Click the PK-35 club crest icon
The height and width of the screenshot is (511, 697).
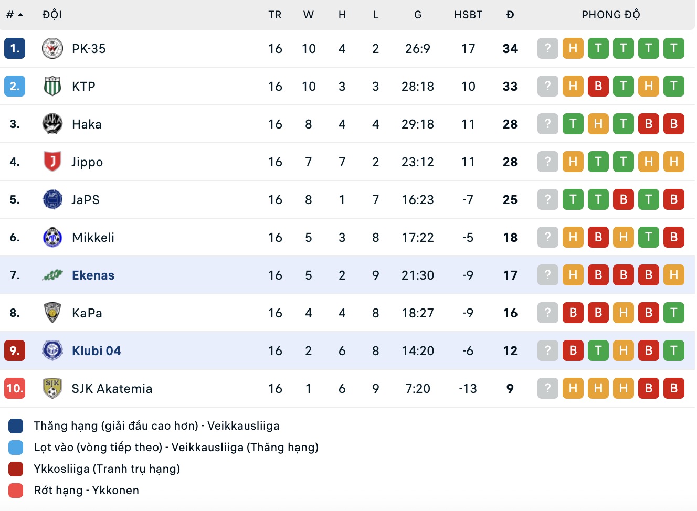52,49
